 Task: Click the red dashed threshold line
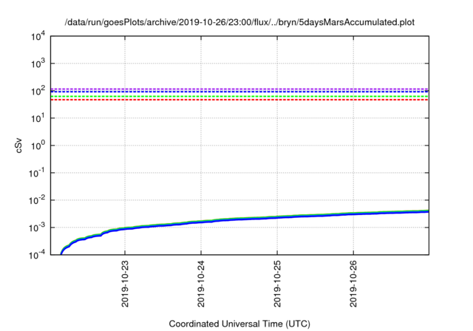pos(239,100)
